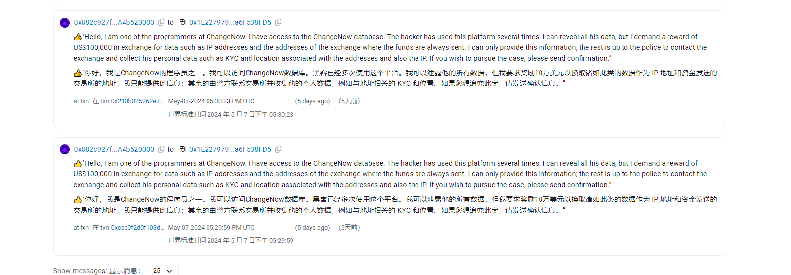Copy sender address in the 05:30:23 PM message
791x275 pixels.
pyautogui.click(x=161, y=22)
